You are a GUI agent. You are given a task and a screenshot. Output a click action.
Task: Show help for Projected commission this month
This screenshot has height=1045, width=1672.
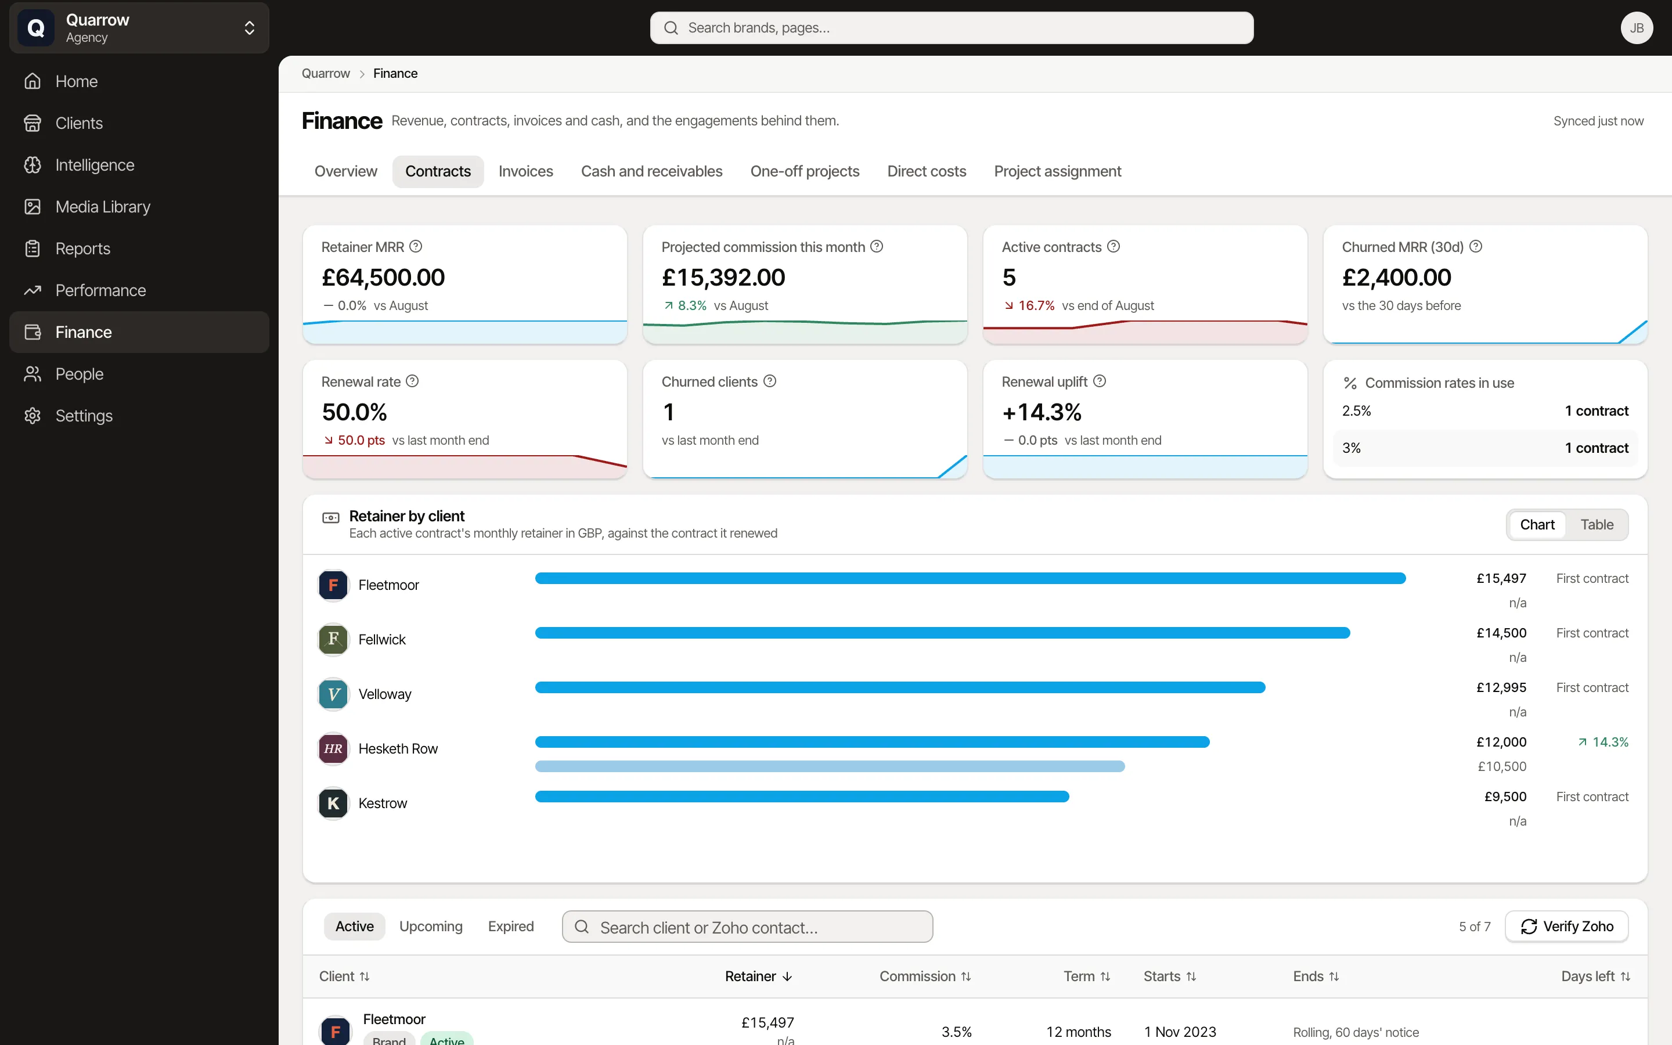877,247
